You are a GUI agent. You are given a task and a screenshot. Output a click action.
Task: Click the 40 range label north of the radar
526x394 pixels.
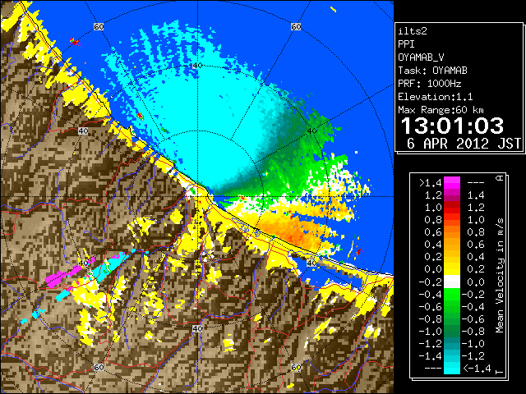click(x=197, y=66)
